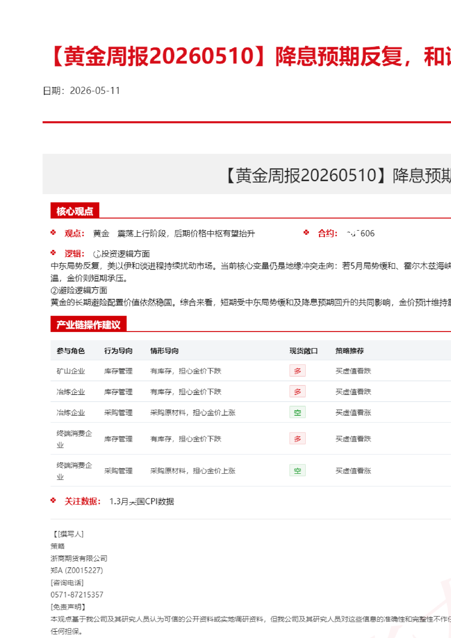Click the red 逻辑 label
The width and height of the screenshot is (451, 638).
pyautogui.click(x=74, y=254)
